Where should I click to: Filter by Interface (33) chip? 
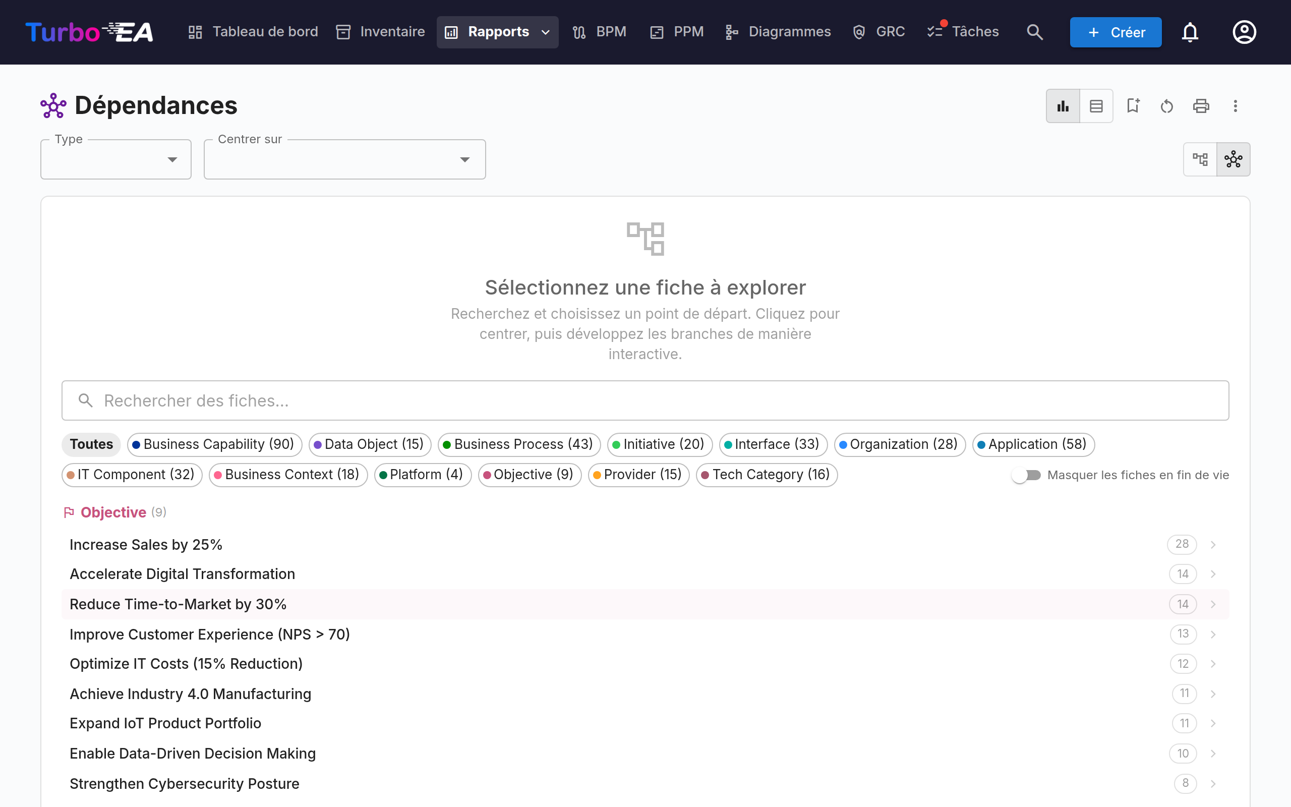[773, 444]
